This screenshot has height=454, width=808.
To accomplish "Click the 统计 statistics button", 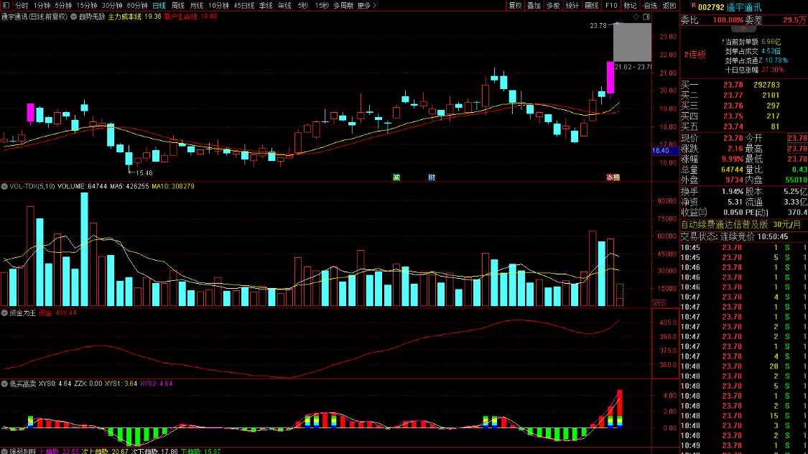I will [x=572, y=6].
